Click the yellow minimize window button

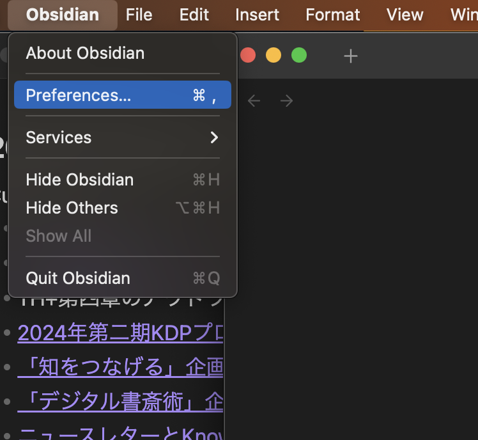point(274,55)
